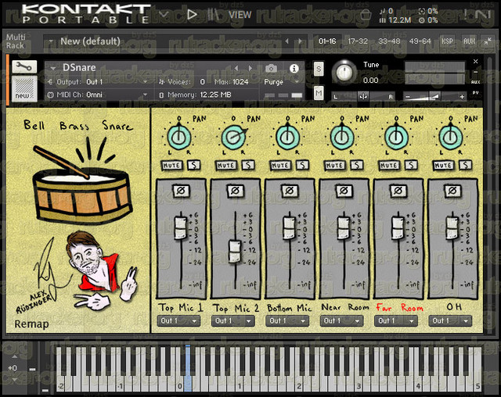Mute the Near Room channel
This screenshot has height=397, width=501.
(334, 165)
